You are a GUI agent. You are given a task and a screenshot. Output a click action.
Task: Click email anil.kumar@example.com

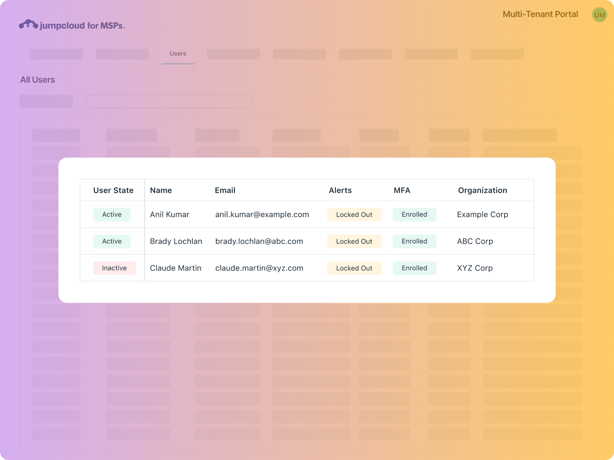tap(262, 215)
